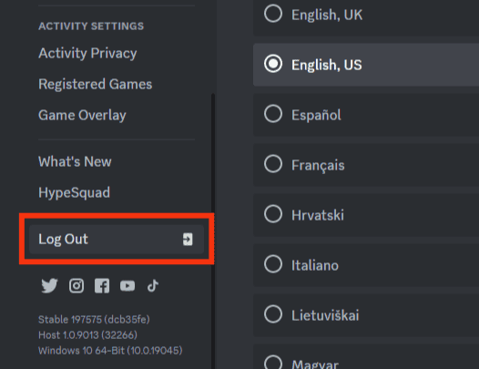Image resolution: width=479 pixels, height=369 pixels.
Task: Select English, US radio button
Action: 366,65
